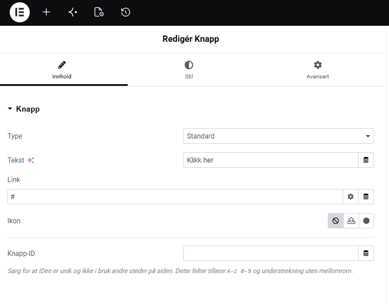This screenshot has width=389, height=304.
Task: Switch to the Stil tab
Action: pos(189,70)
